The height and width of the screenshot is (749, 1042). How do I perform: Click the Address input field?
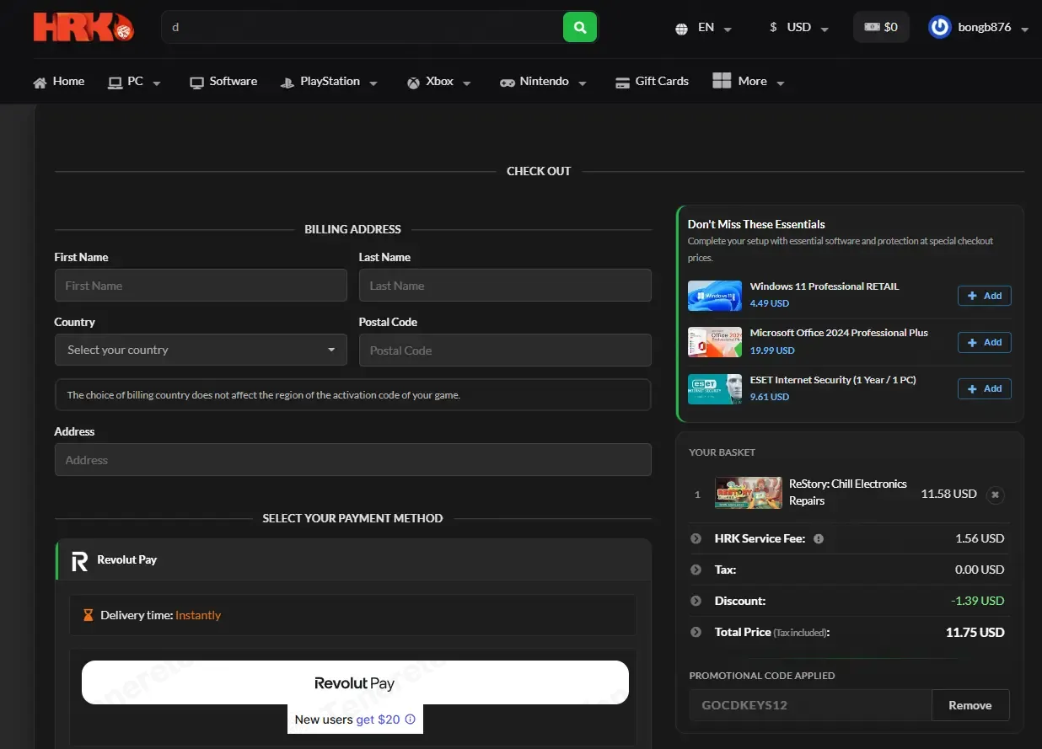coord(353,460)
